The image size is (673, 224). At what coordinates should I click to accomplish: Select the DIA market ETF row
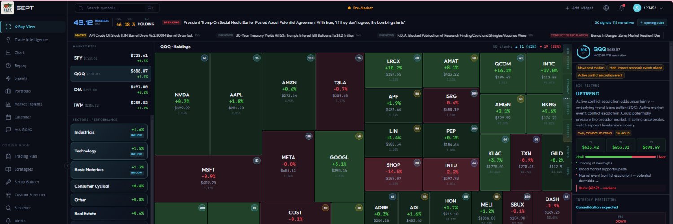[x=111, y=90]
